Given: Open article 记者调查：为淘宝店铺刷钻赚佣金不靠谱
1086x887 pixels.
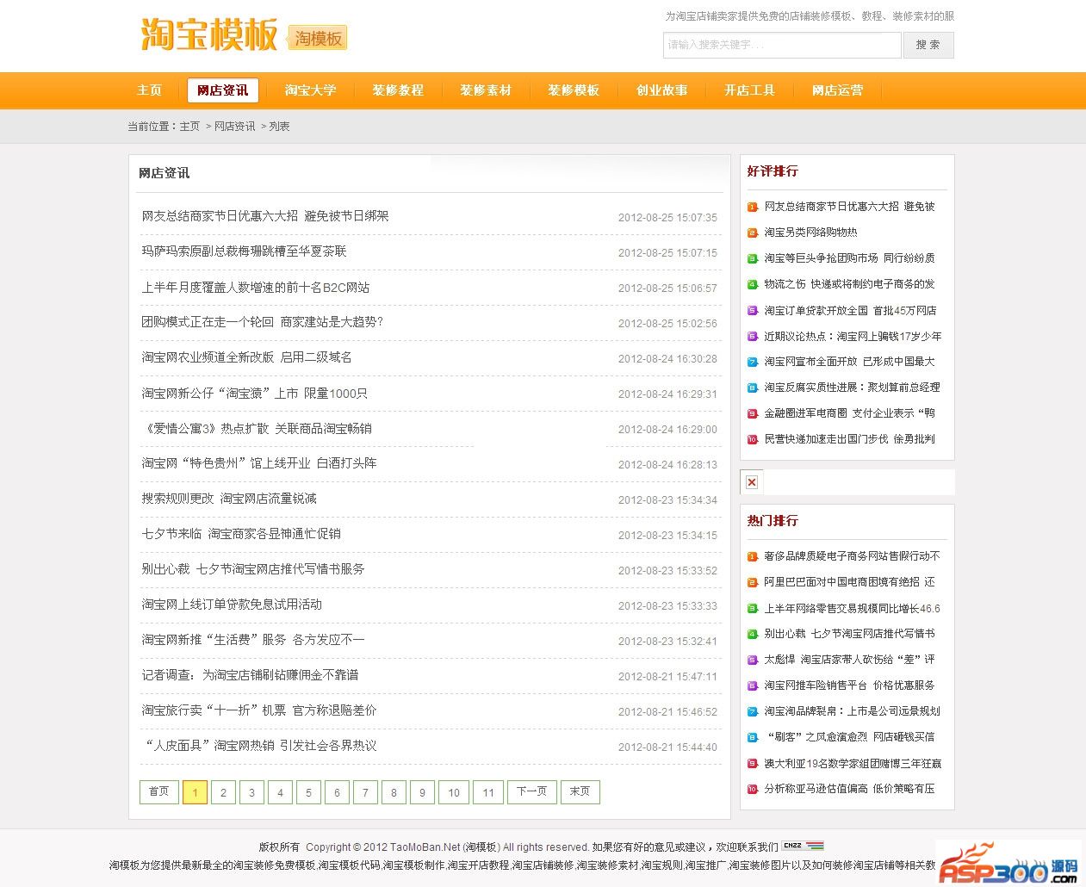Looking at the screenshot, I should coord(250,675).
